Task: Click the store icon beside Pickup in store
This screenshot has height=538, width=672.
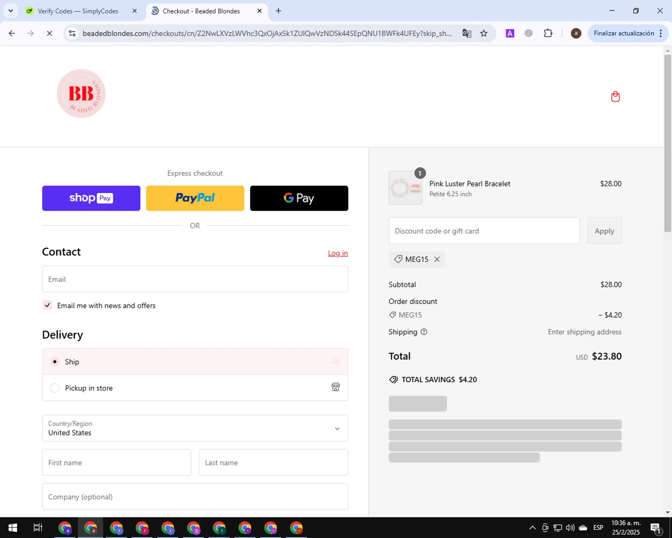Action: 336,387
